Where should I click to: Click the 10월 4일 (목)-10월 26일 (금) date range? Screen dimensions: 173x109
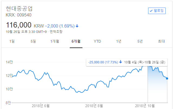click(145, 62)
